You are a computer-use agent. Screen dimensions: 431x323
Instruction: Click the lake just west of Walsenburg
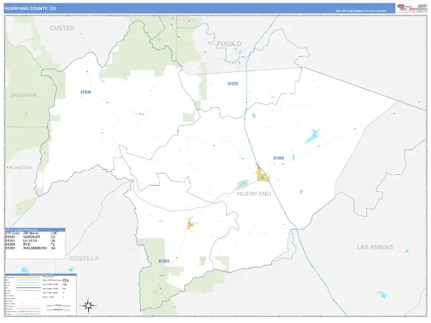(x=242, y=183)
